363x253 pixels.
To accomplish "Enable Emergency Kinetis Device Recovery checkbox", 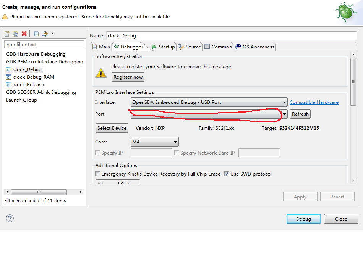I will pos(98,174).
